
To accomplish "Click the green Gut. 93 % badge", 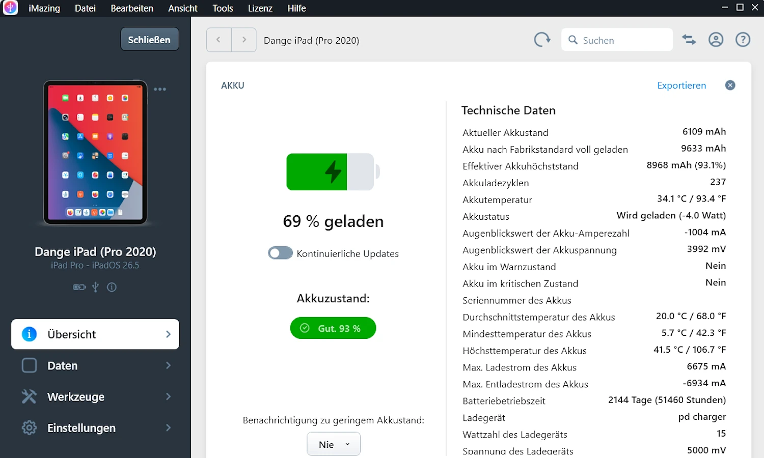I will (x=333, y=328).
